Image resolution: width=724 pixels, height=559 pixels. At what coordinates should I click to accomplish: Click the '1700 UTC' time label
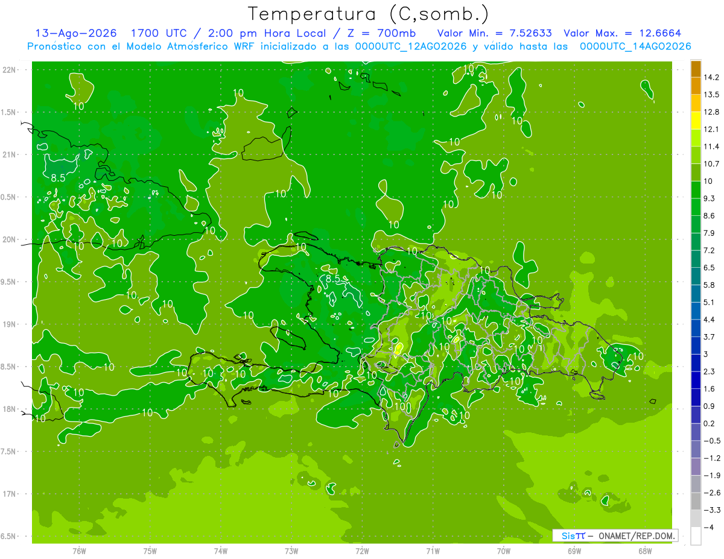point(159,33)
